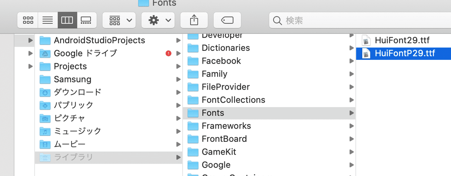This screenshot has height=176, width=451.
Task: Expand arrow next to Dictionaries folder
Action: tap(351, 48)
